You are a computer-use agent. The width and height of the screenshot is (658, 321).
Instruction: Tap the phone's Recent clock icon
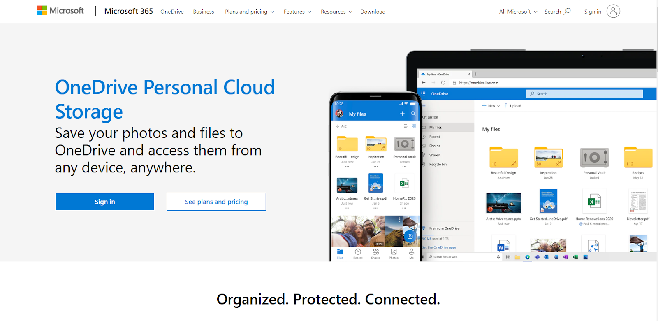(x=358, y=252)
